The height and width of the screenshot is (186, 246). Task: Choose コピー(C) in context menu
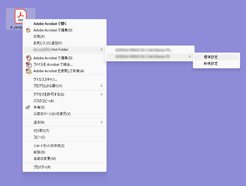tap(65, 137)
